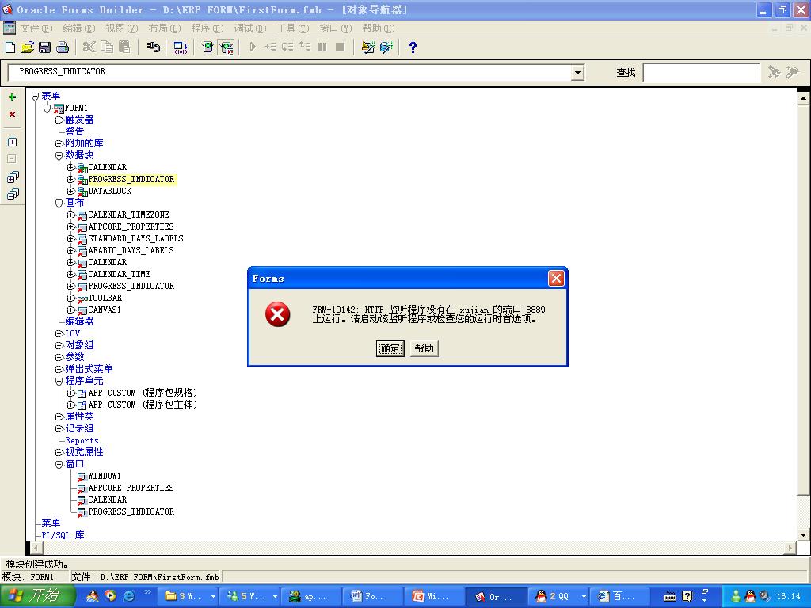Click the Windows 开始 start button

point(37,596)
